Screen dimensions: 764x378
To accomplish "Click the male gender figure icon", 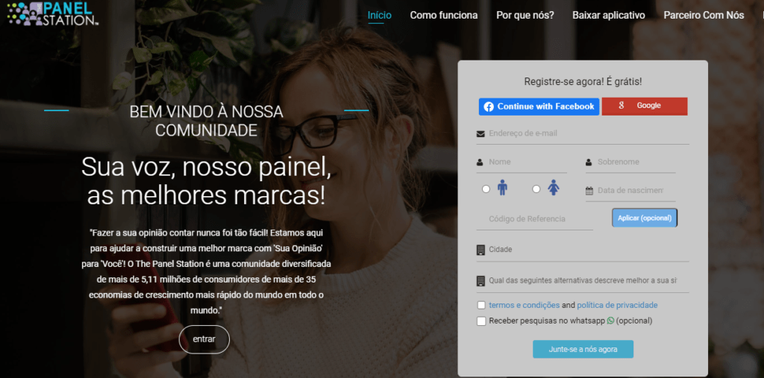I will click(502, 188).
